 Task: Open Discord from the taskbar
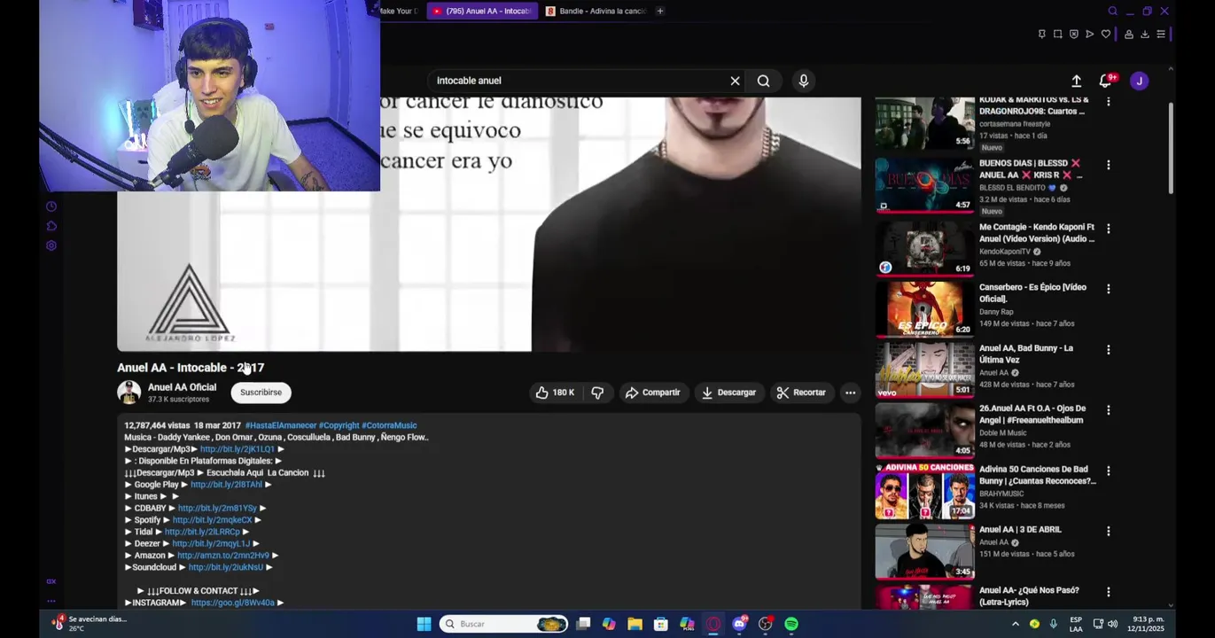[739, 625]
